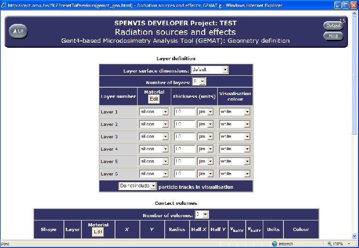Open Layer 5 thickness units dropdown
Viewport: 359px width, 248px height.
point(205,161)
